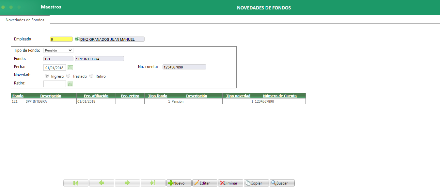Screen dimensions: 440x193
Task: Click the Copiar copy icon
Action: coord(248,183)
